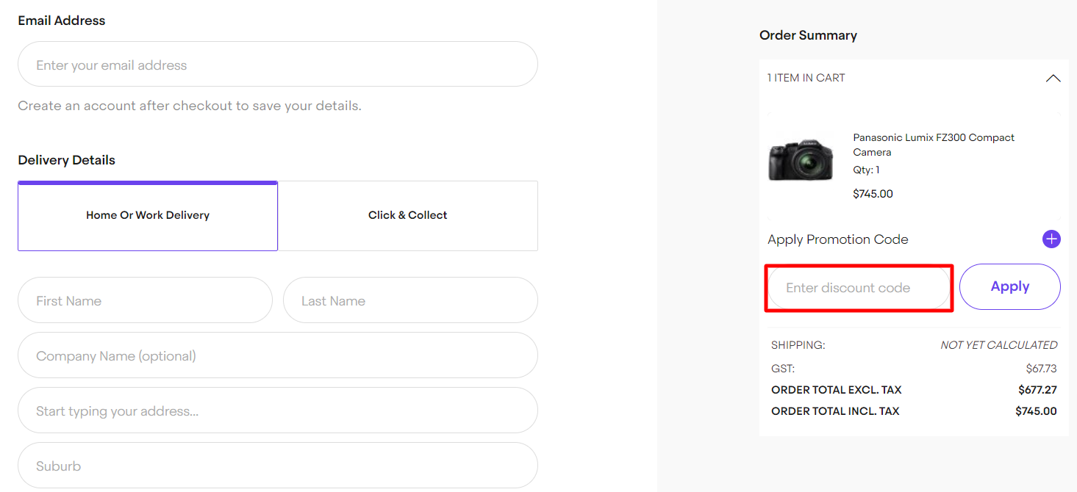Image resolution: width=1077 pixels, height=492 pixels.
Task: Select the Company Name optional field
Action: [278, 355]
